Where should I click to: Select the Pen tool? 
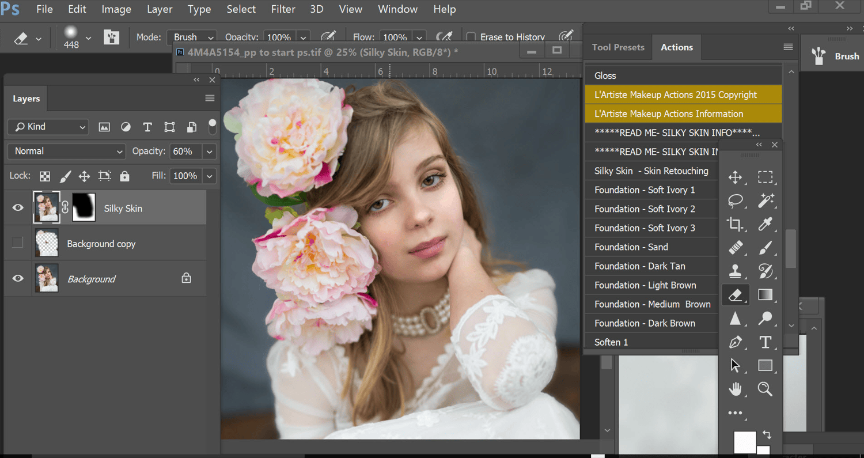(735, 342)
